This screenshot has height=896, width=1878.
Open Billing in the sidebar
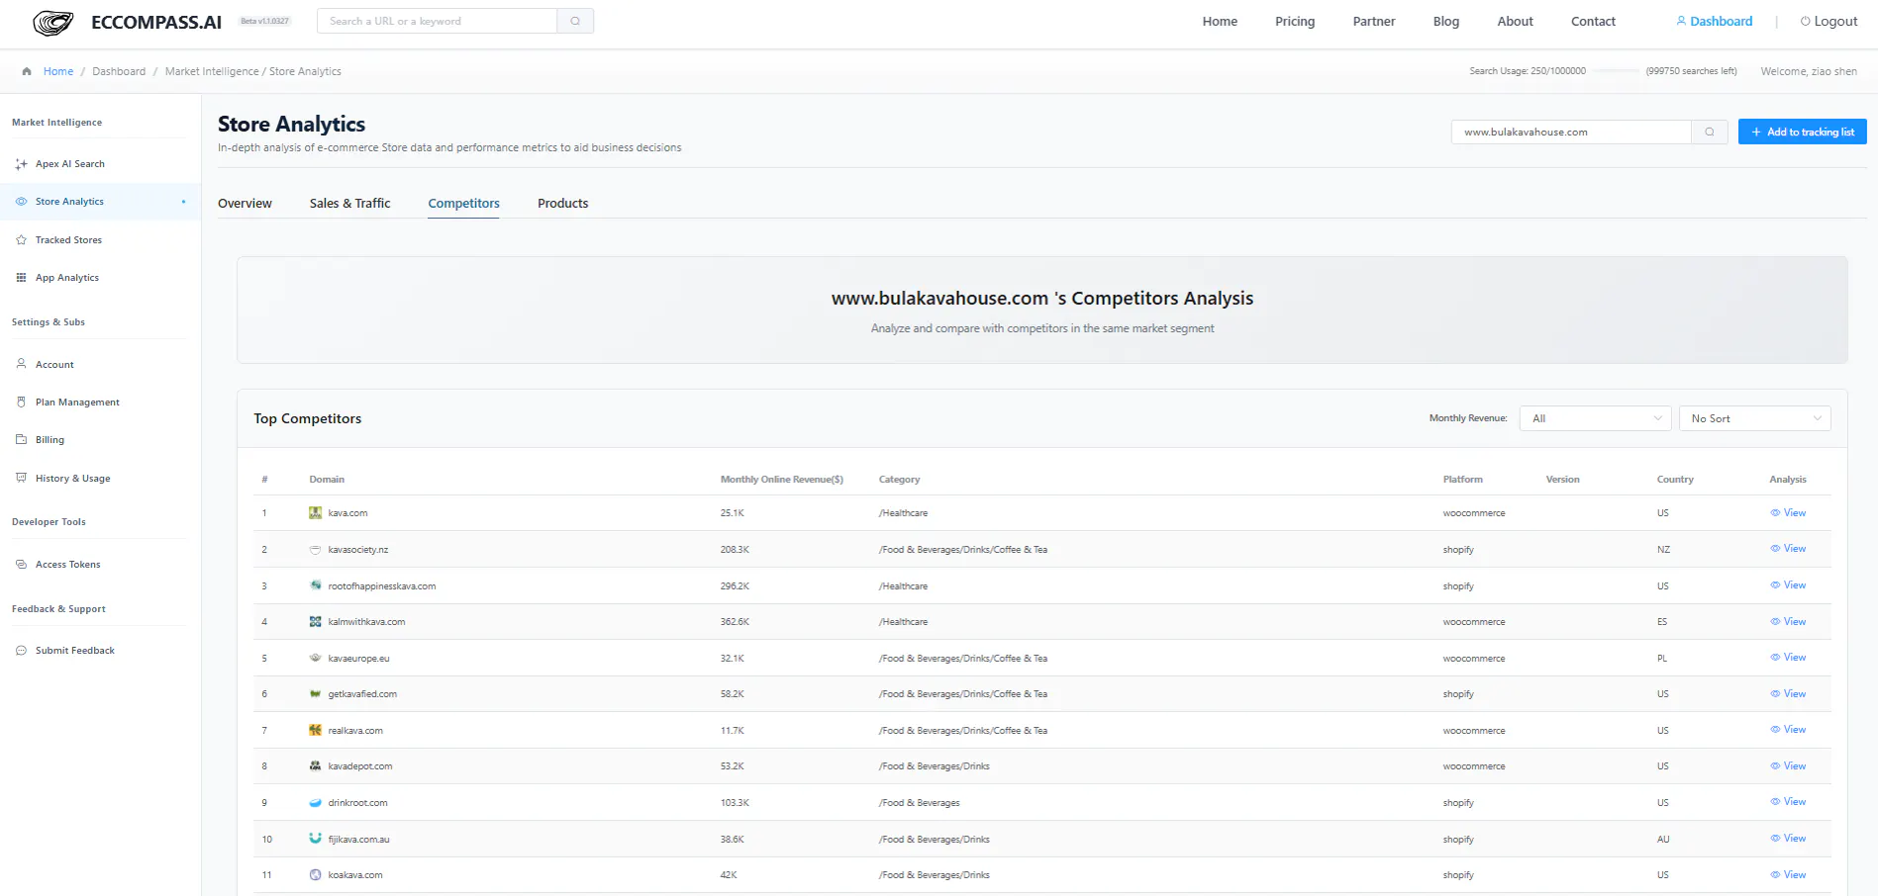pyautogui.click(x=49, y=440)
